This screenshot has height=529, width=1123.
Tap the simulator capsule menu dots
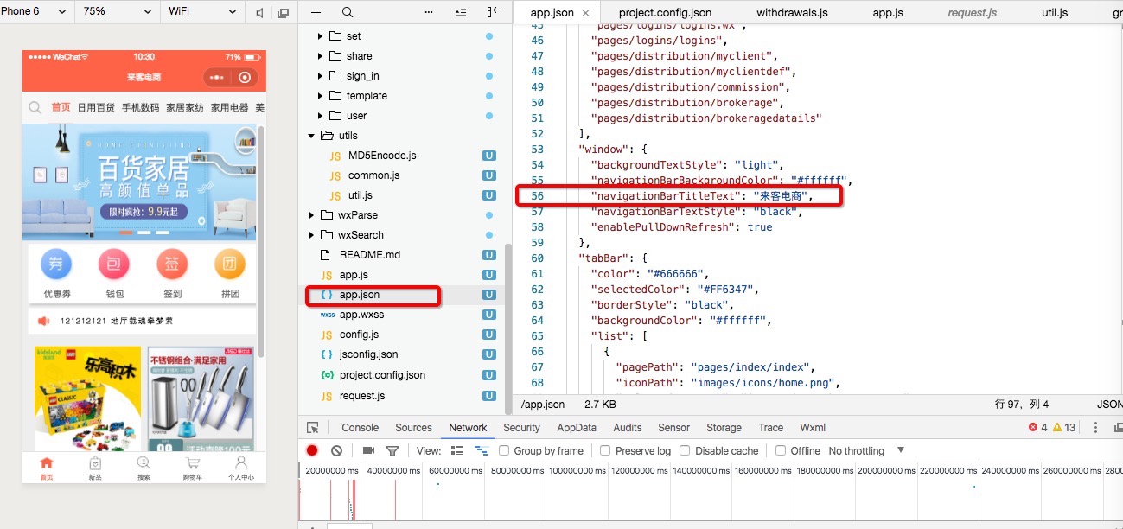216,78
